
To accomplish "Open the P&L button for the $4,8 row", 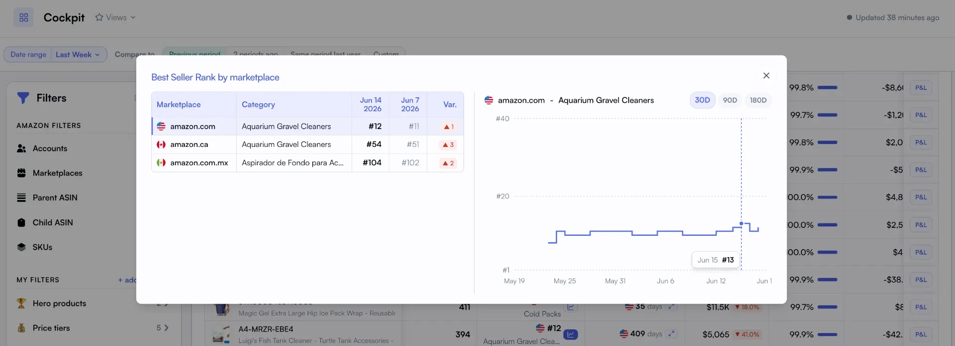I will coord(921,197).
